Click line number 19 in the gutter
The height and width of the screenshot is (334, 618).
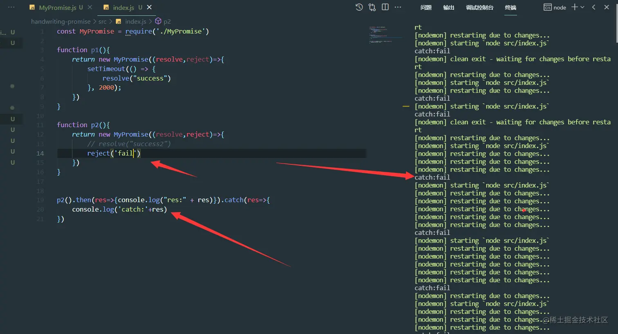pos(40,200)
